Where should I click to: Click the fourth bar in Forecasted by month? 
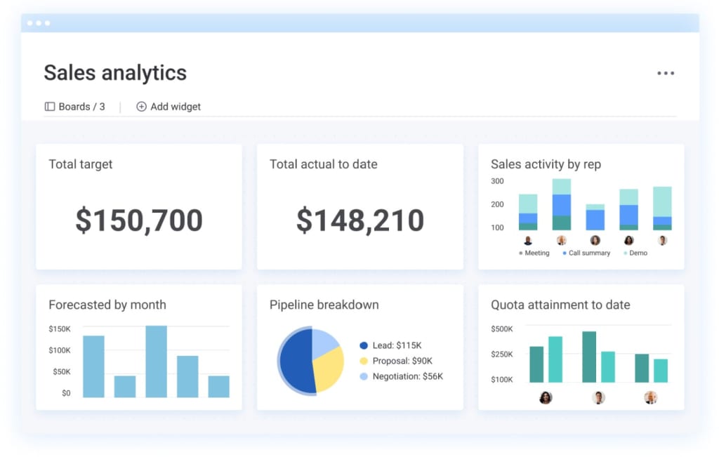pyautogui.click(x=187, y=377)
